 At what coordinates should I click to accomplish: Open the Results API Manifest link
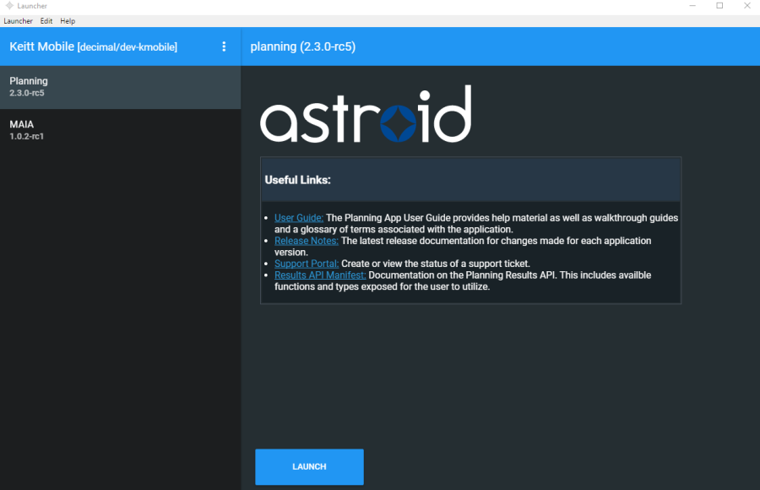[320, 275]
